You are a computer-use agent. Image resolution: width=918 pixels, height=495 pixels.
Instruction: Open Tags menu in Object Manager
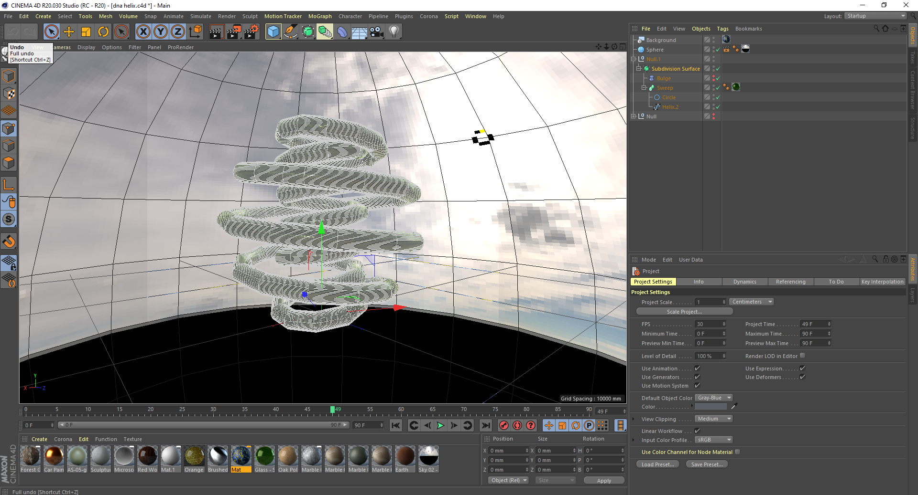click(722, 29)
